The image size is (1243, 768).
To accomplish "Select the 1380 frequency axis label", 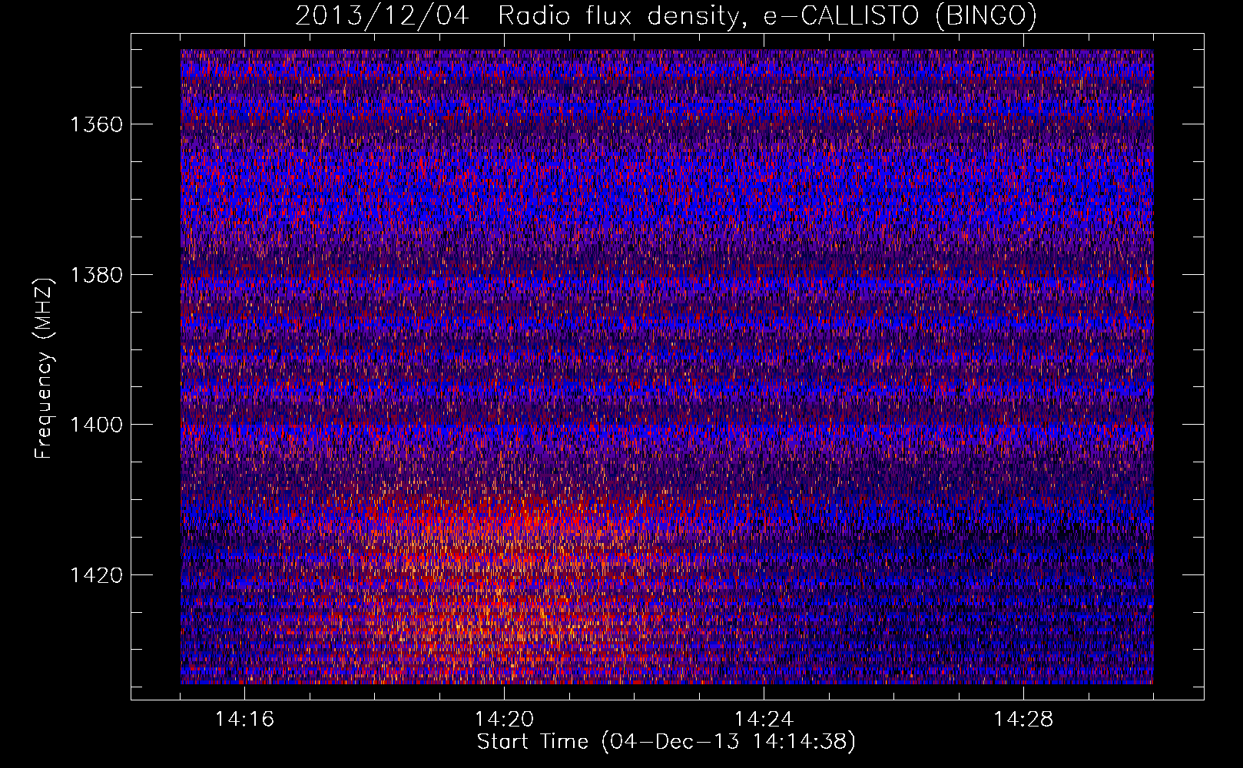I will pyautogui.click(x=96, y=275).
